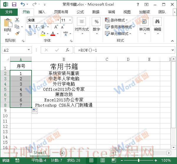Click vertical scrollbar down arrow
Image resolution: width=177 pixels, height=164 pixels.
click(173, 147)
